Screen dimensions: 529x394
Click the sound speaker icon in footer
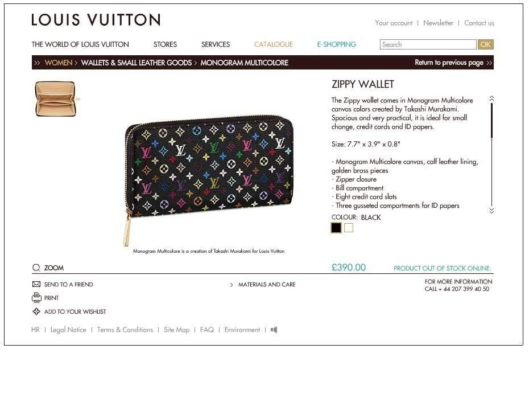274,330
